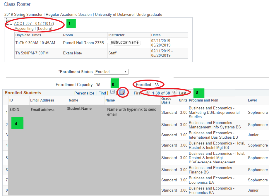This screenshot has height=196, width=269.
Task: Click the Junior level in row 3
Action: tap(253, 135)
